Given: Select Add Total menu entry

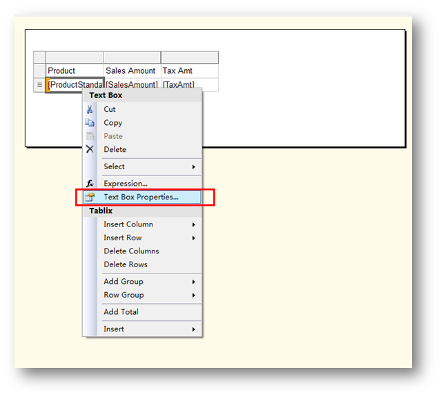Looking at the screenshot, I should click(x=143, y=312).
